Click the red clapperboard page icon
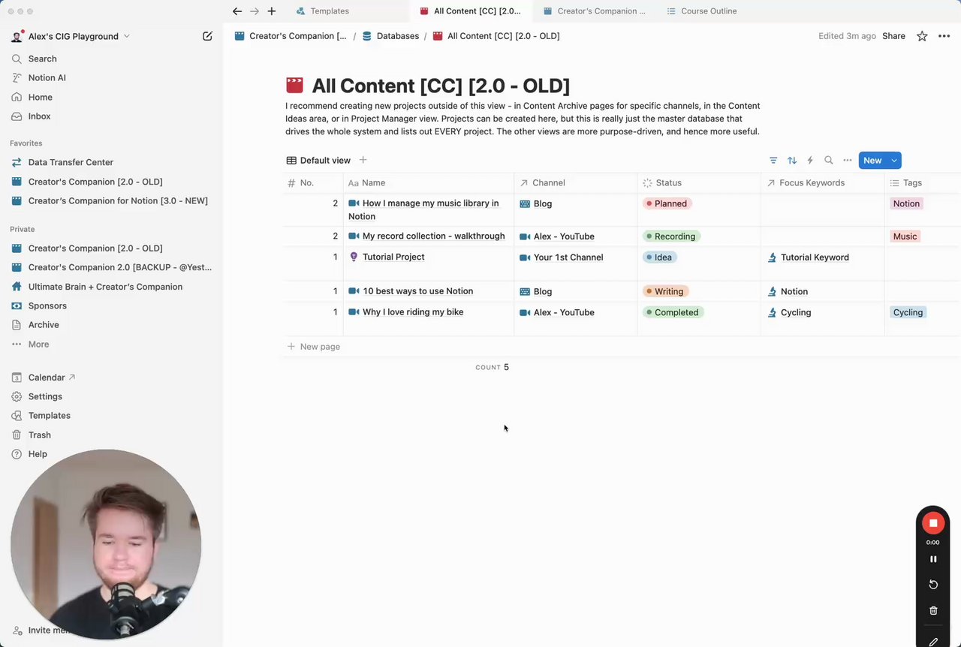The height and width of the screenshot is (647, 961). coord(294,86)
